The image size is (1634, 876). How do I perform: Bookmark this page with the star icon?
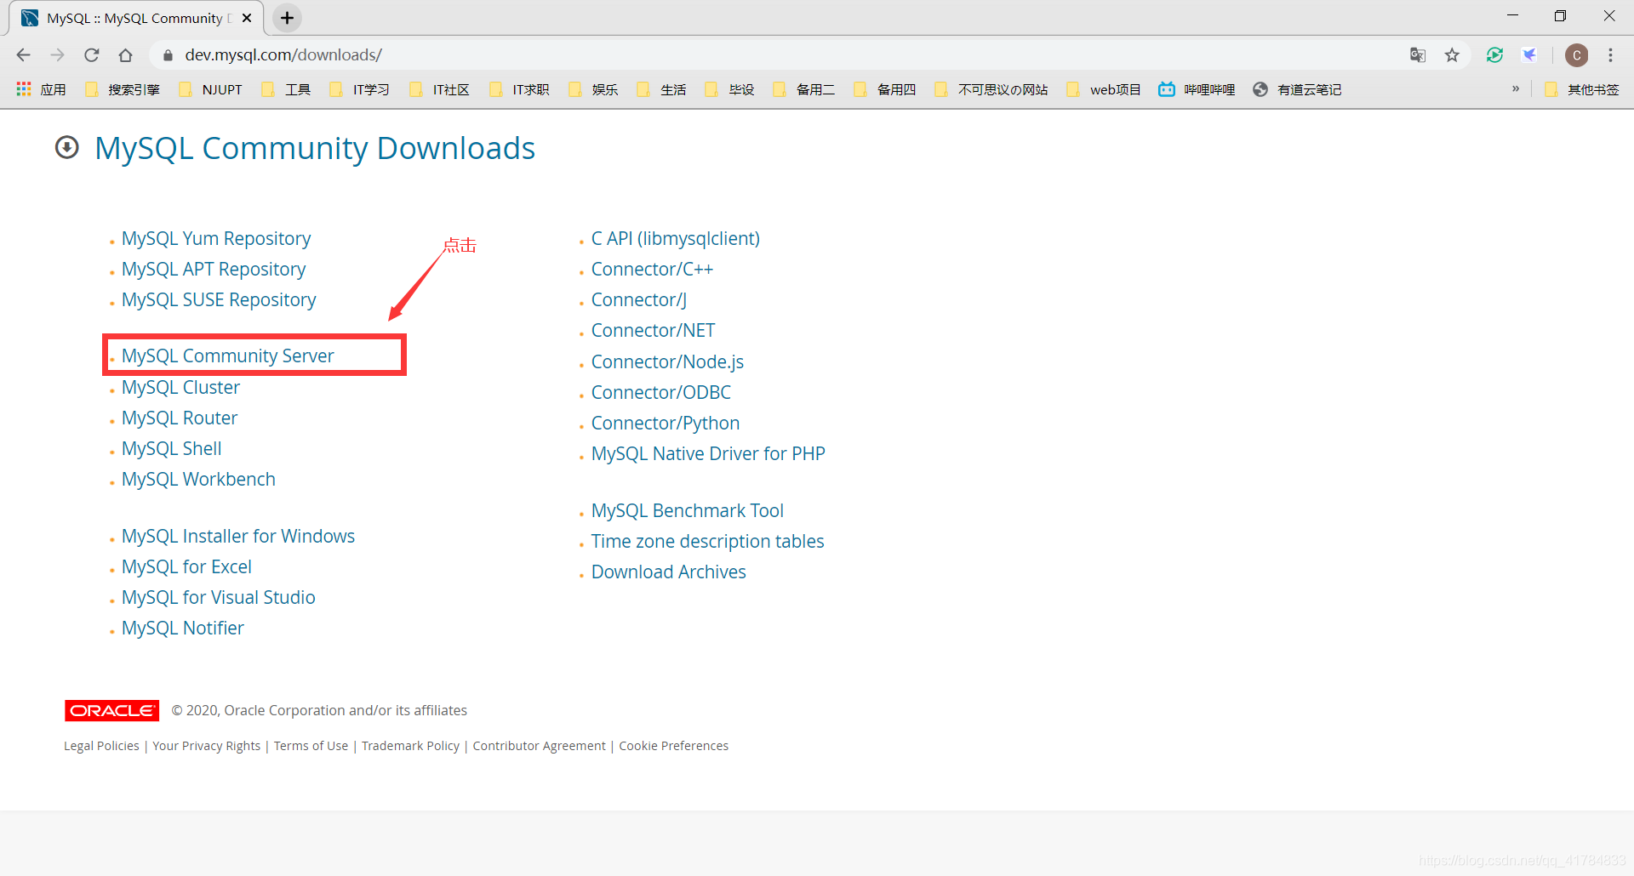[1452, 55]
